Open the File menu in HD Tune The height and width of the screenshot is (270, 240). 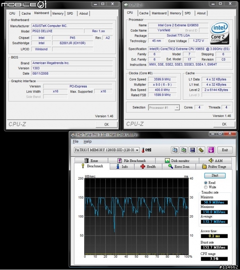76,141
